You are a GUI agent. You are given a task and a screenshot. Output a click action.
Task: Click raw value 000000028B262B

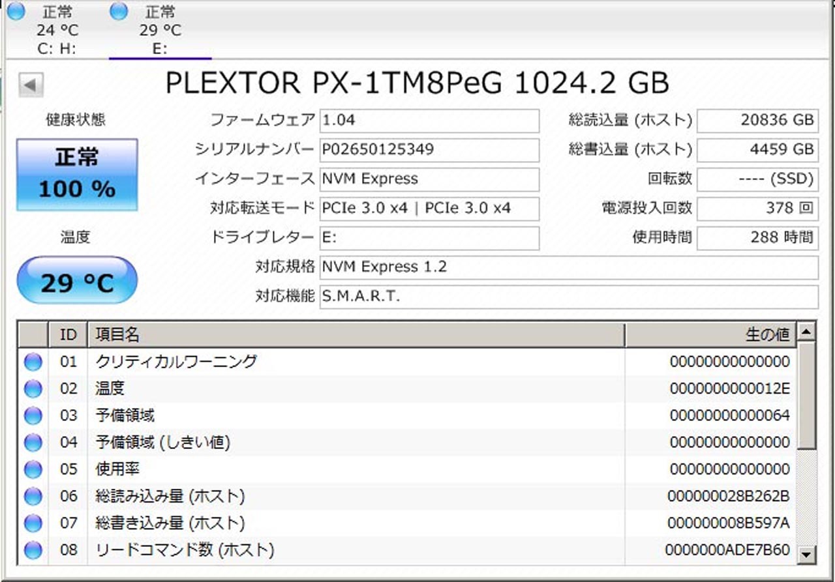729,497
